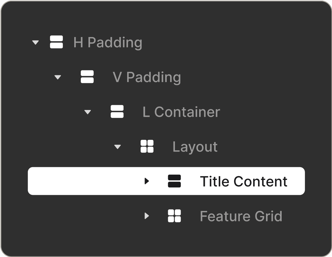Click the Title Content label text
Viewport: 332px width, 257px height.
pos(244,181)
